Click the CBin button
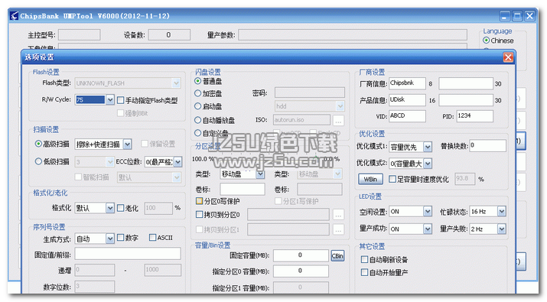 pyautogui.click(x=337, y=256)
